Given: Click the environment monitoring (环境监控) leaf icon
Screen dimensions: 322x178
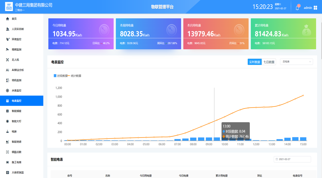Looking at the screenshot, I should tap(7, 39).
